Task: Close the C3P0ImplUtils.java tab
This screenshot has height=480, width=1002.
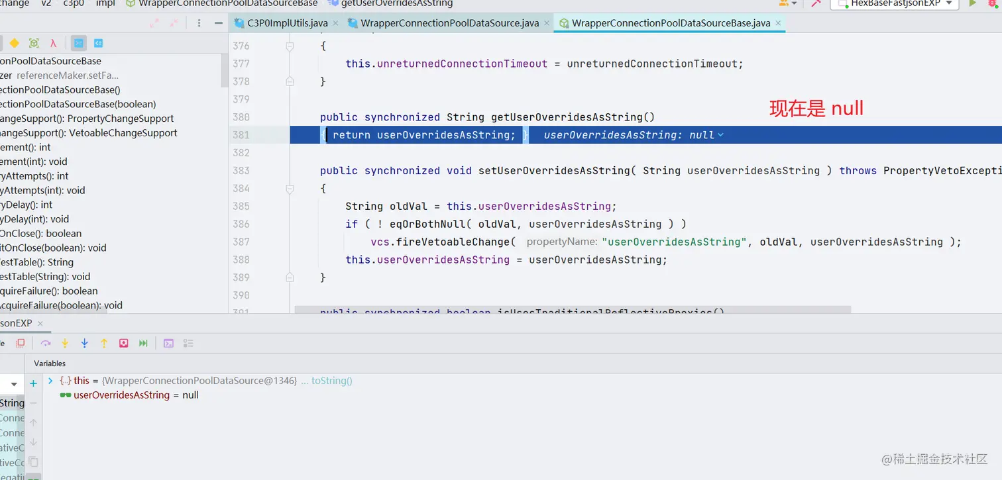Action: [335, 23]
